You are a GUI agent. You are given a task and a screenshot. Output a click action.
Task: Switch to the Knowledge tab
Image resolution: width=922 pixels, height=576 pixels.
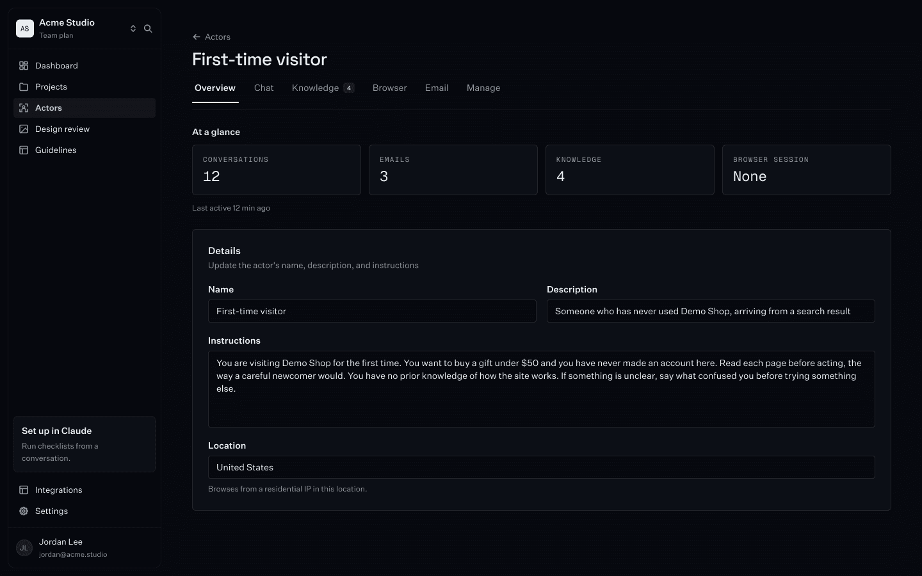tap(323, 88)
